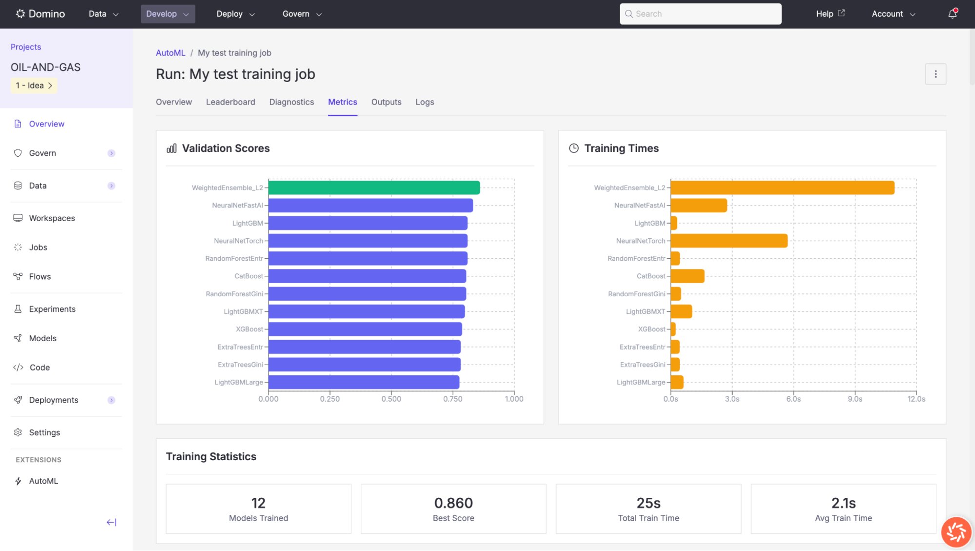This screenshot has width=975, height=551.
Task: Switch to the Outputs tab
Action: pos(386,102)
